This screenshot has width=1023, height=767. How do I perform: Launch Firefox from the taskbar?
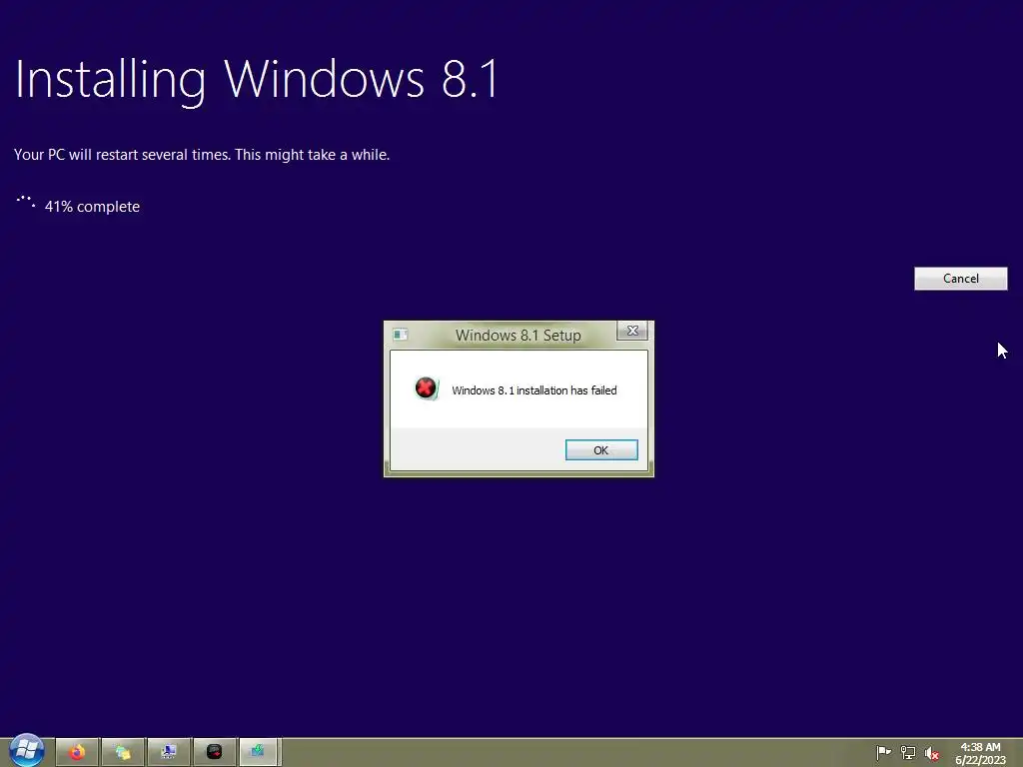[77, 752]
